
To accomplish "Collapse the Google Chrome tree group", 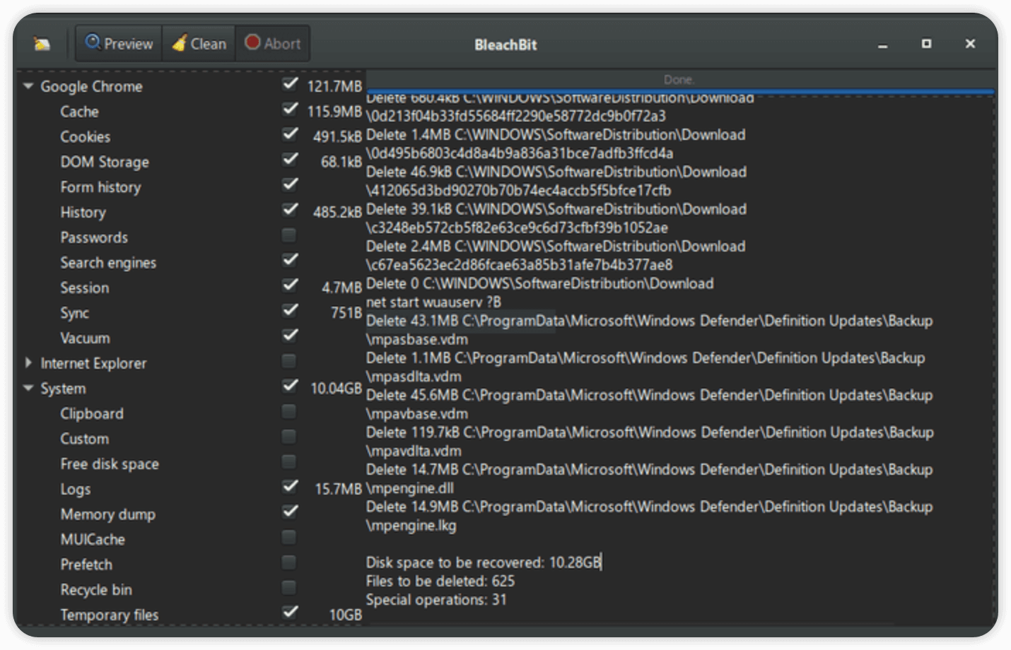I will tap(28, 86).
